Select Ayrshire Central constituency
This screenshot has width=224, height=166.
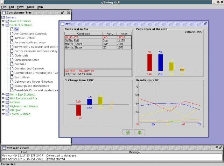[24, 38]
